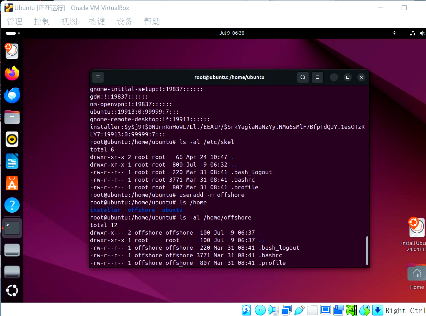
Task: Click the 'installer' directory in ls /home output
Action: coord(105,210)
